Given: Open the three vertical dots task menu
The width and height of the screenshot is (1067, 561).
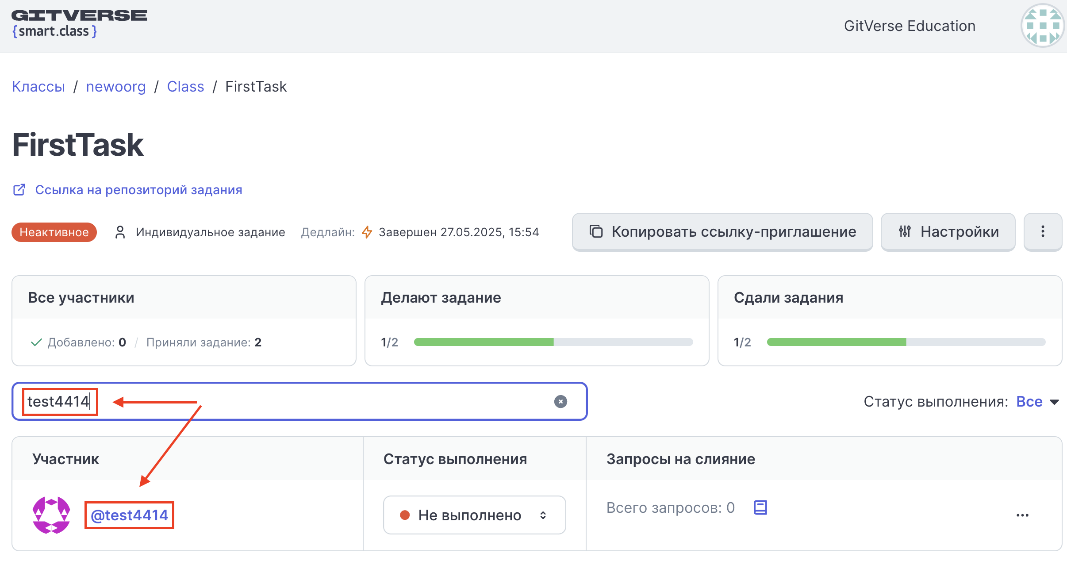Looking at the screenshot, I should click(x=1043, y=232).
